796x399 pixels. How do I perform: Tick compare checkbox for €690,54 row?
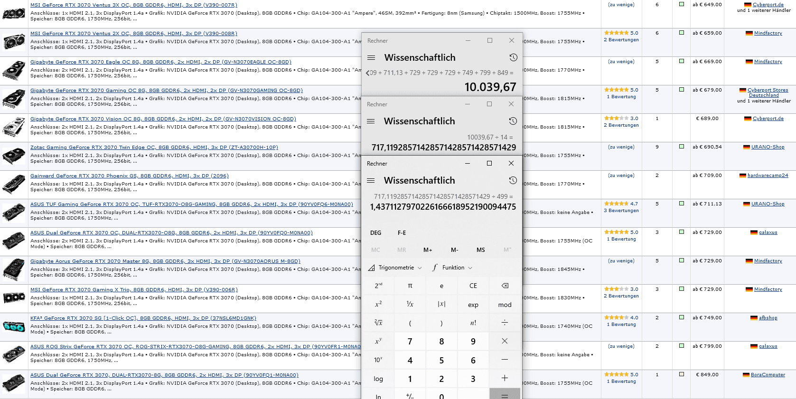682,147
